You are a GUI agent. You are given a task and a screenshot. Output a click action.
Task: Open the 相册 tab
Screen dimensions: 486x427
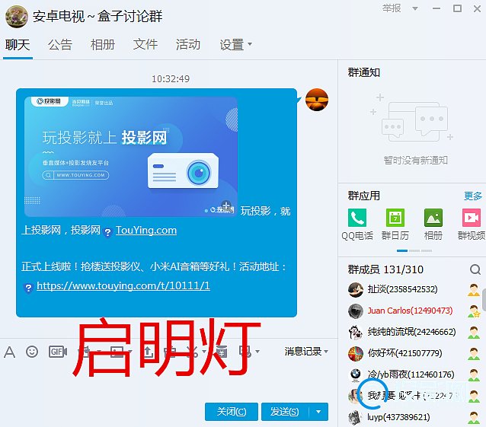[x=103, y=45]
